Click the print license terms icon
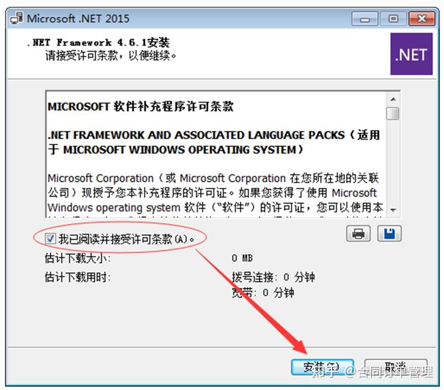 (x=358, y=234)
